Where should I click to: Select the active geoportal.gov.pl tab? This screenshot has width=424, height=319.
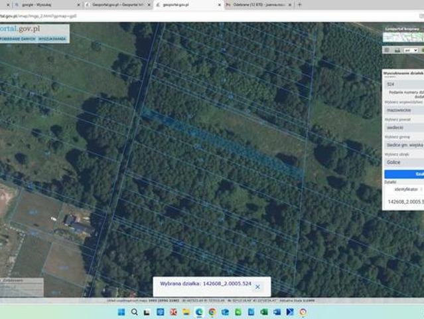coord(186,5)
